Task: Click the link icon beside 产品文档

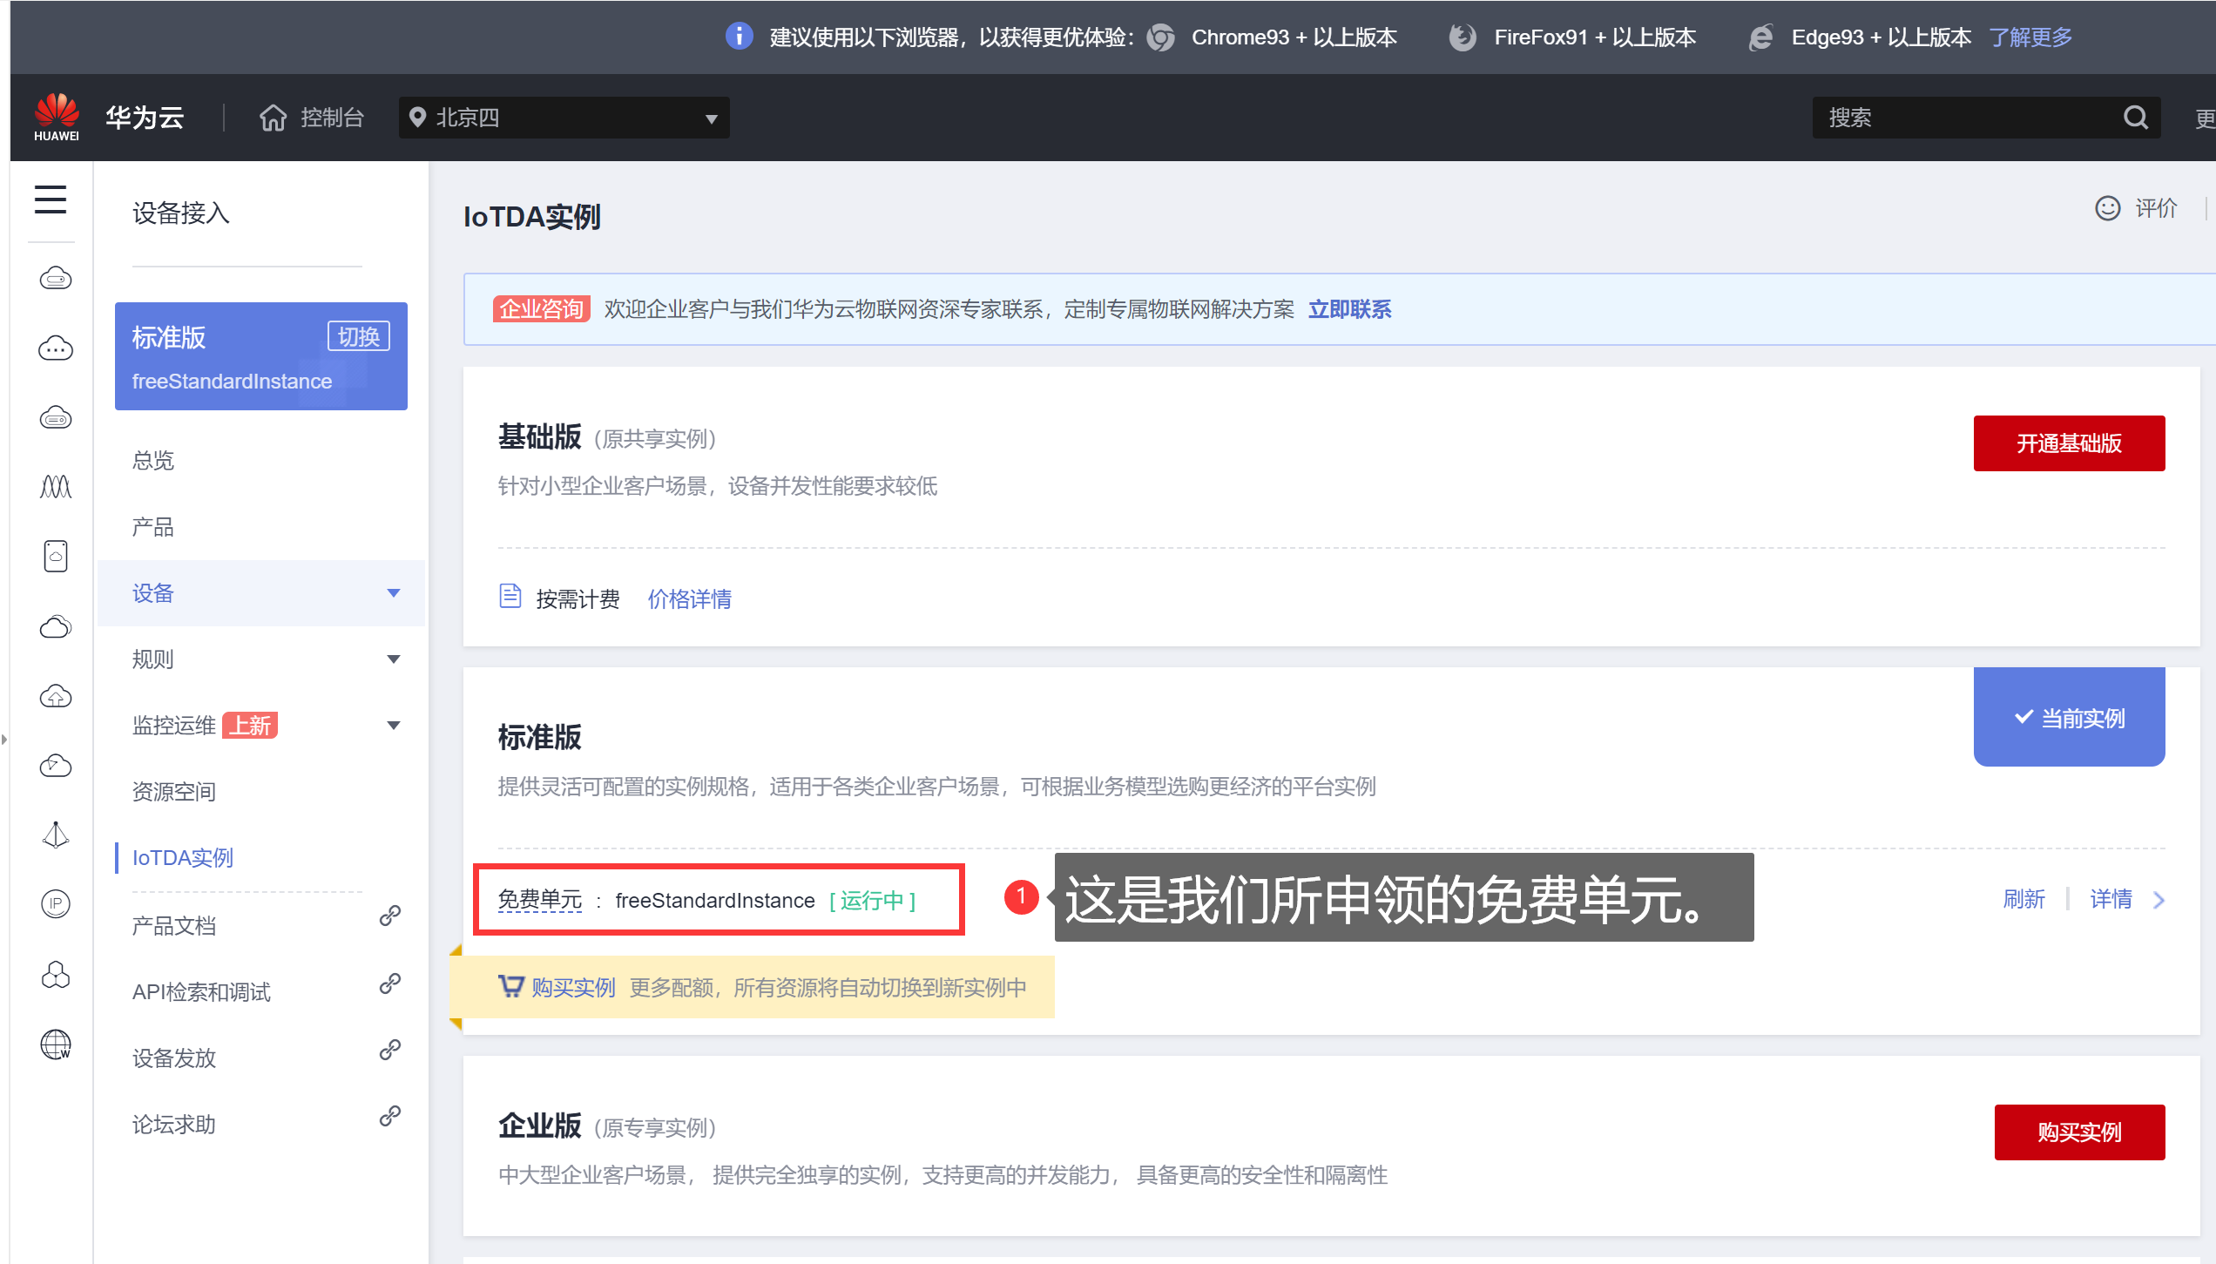Action: pyautogui.click(x=390, y=916)
